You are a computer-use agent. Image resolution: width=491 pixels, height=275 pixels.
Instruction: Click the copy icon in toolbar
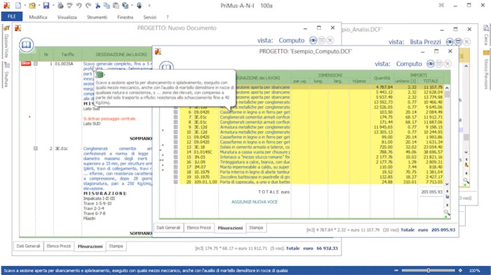click(107, 6)
